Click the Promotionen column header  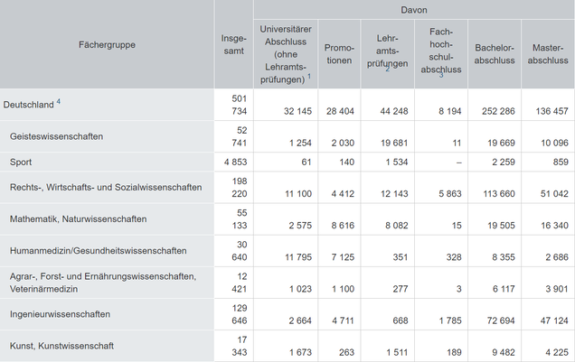tap(339, 54)
